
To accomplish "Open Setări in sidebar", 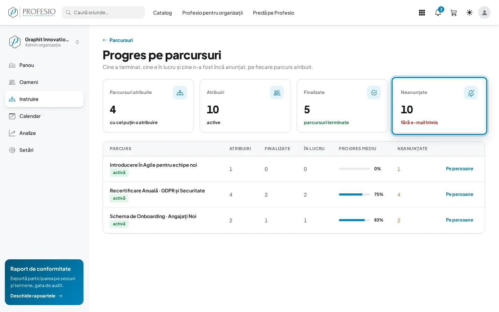I will click(x=44, y=150).
